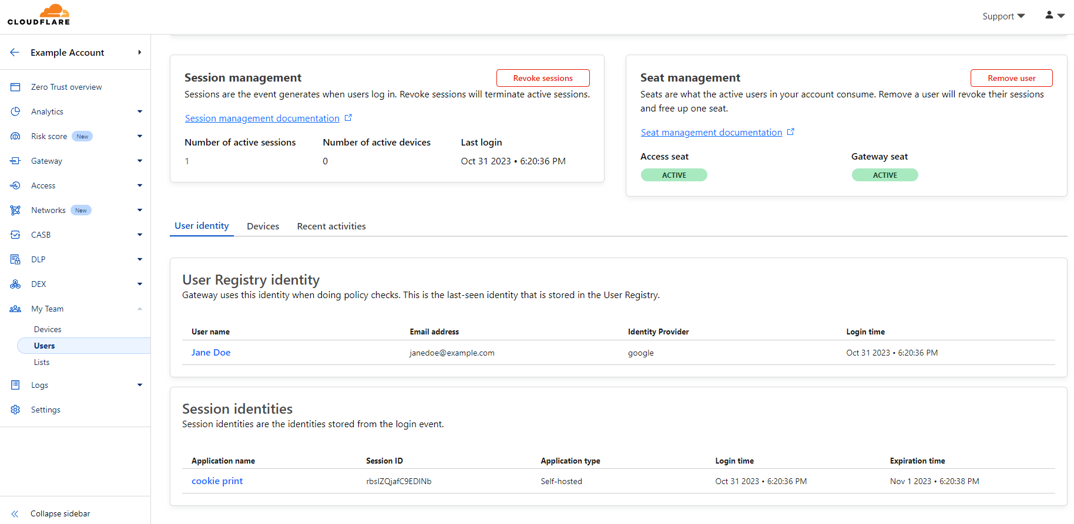Click the Settings gear icon
This screenshot has height=524, width=1074.
coord(15,410)
